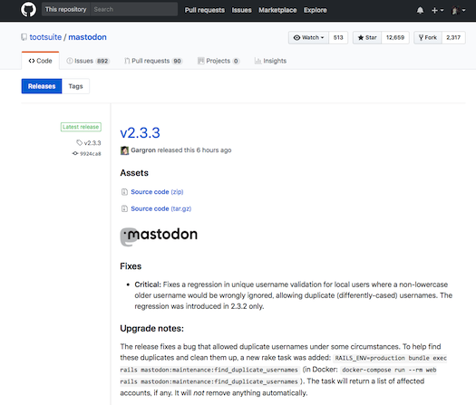Open the repository Pull requests tab
The image size is (476, 405).
pyautogui.click(x=153, y=61)
